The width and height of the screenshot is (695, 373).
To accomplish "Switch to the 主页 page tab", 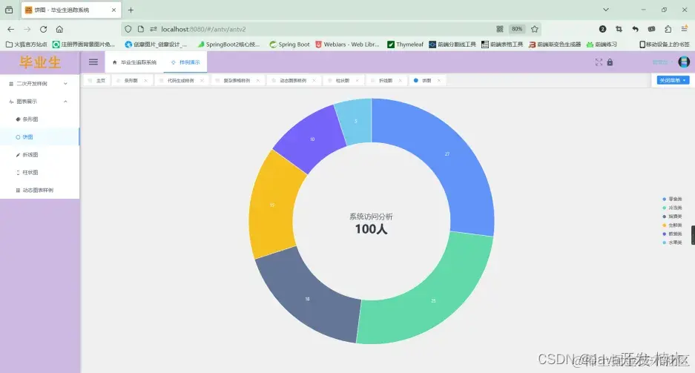I will (x=97, y=81).
